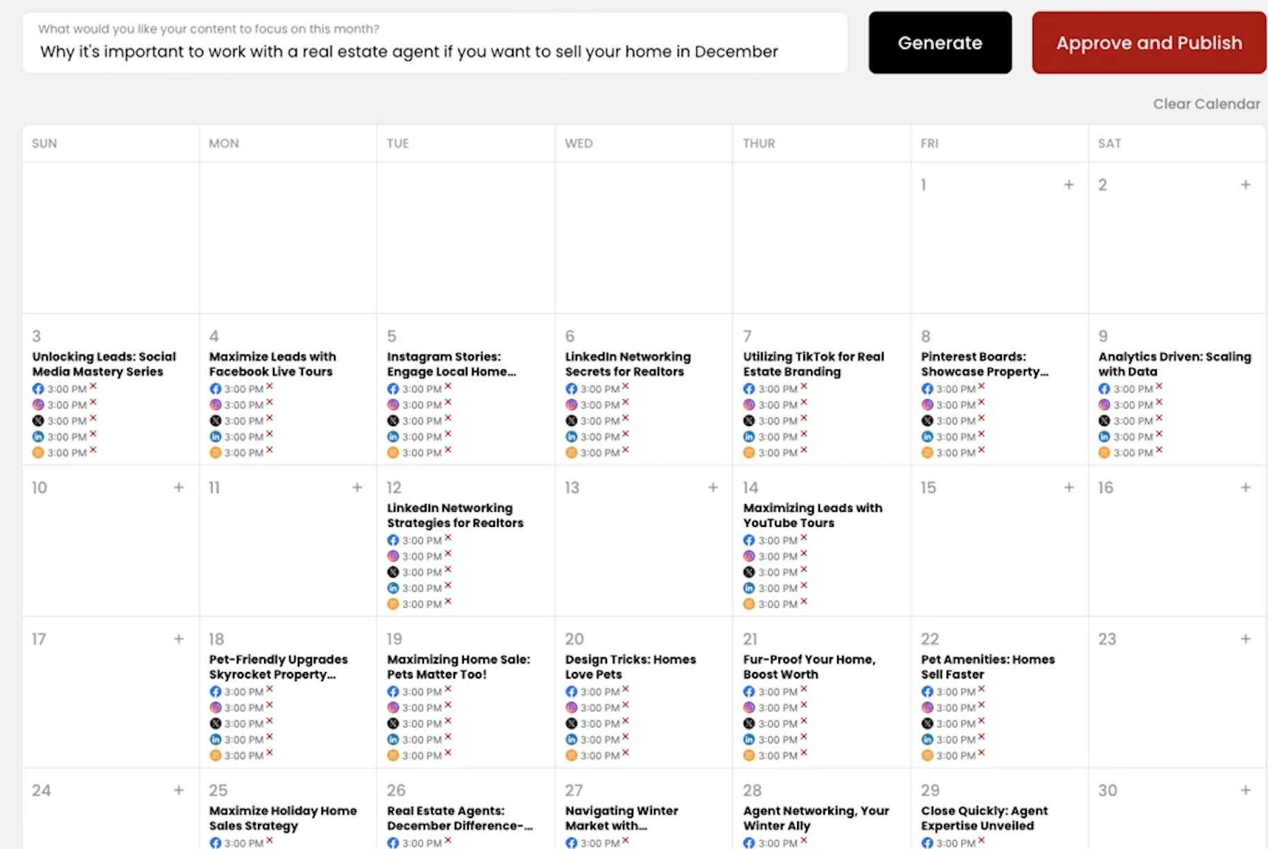Open the 'Maximize Holiday Home Sales Strategy' post
The image size is (1268, 849).
283,819
